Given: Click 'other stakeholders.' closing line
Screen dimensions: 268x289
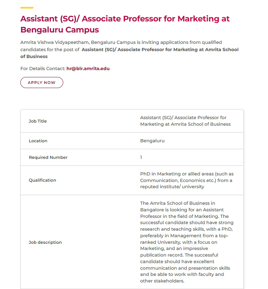Looking at the screenshot, I should pyautogui.click(x=162, y=281).
